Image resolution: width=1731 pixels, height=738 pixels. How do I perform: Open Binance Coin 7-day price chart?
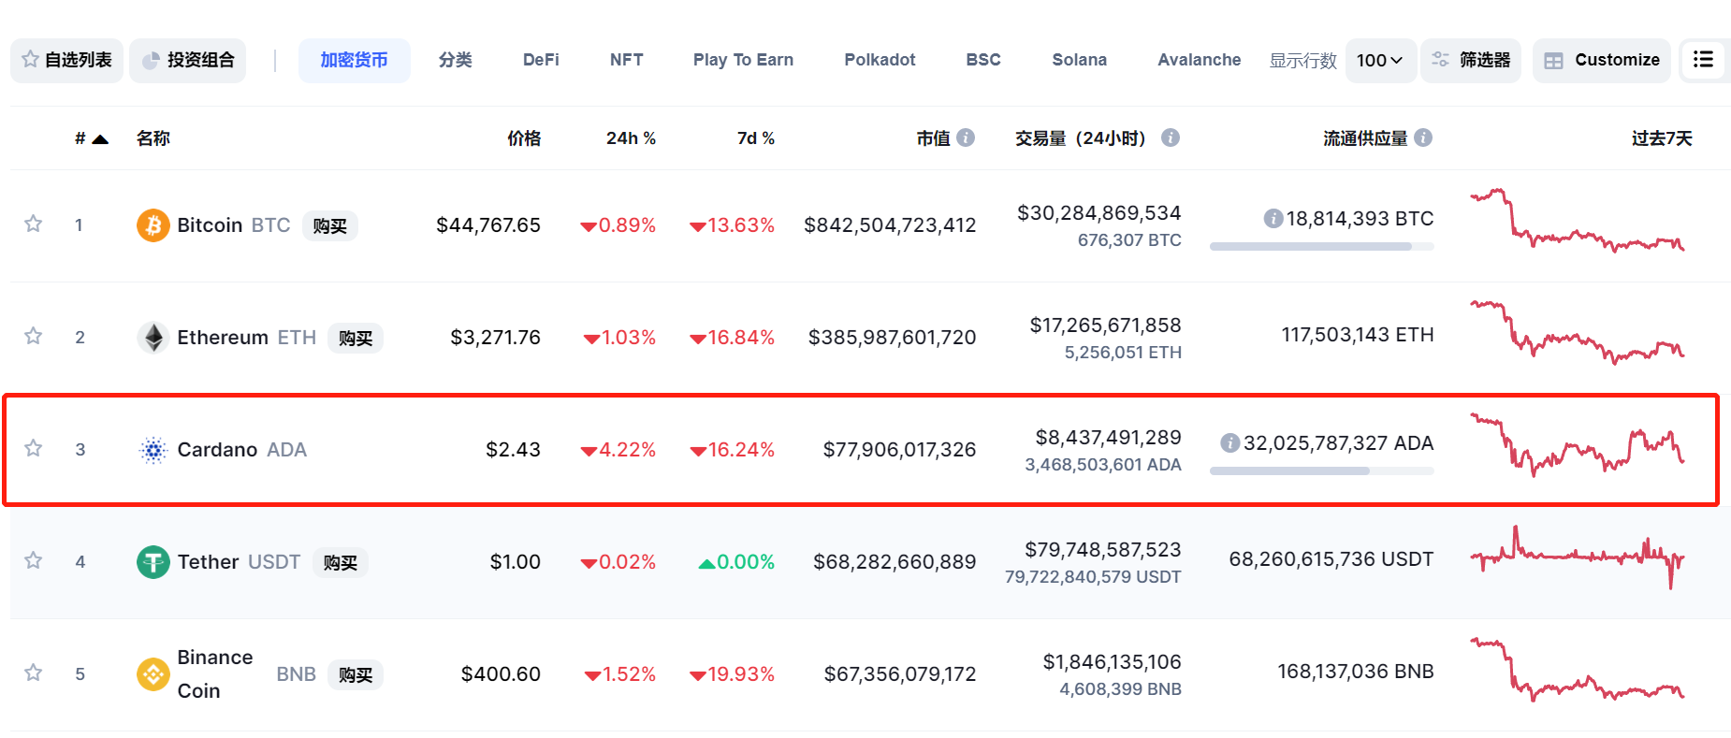(x=1578, y=670)
